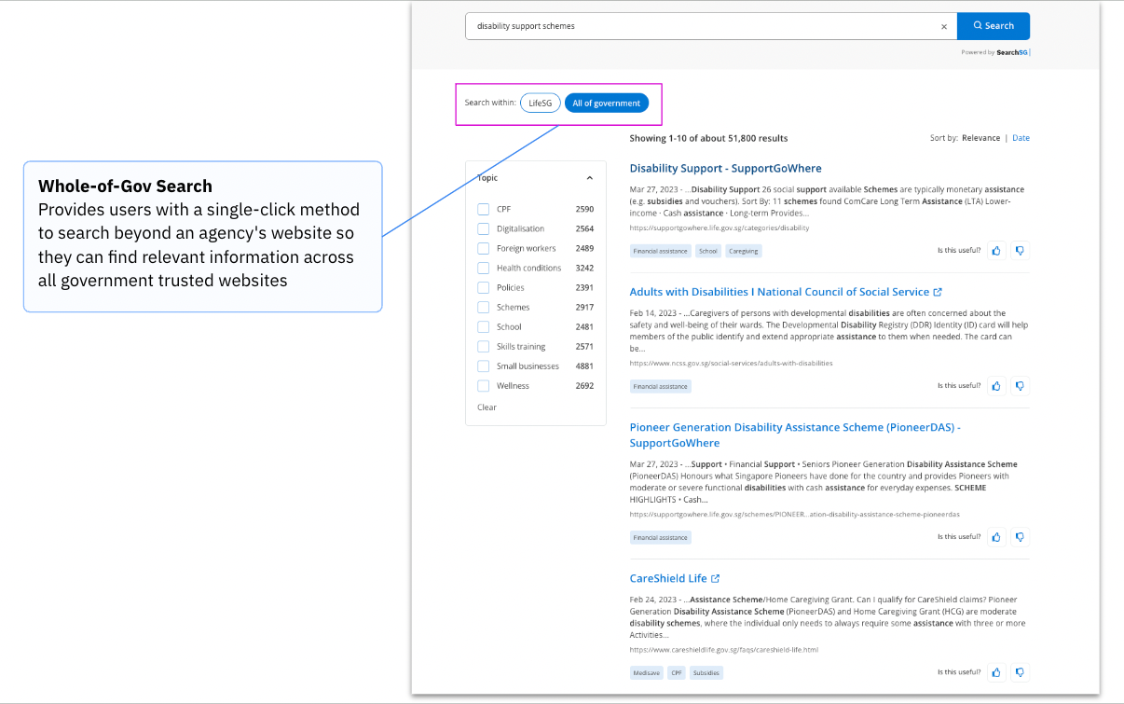Clear all topic filters
1124x704 pixels.
(x=487, y=407)
